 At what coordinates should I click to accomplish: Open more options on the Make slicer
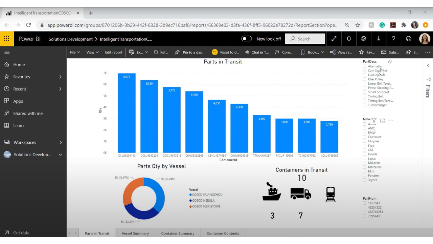(x=391, y=120)
